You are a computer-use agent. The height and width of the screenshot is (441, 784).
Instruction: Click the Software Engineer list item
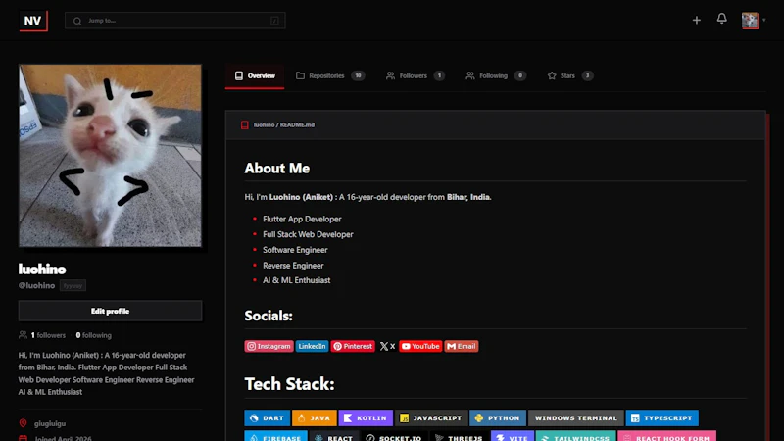(x=296, y=250)
